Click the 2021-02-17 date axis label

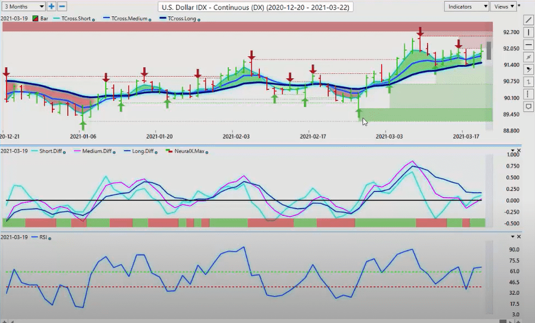pos(313,136)
